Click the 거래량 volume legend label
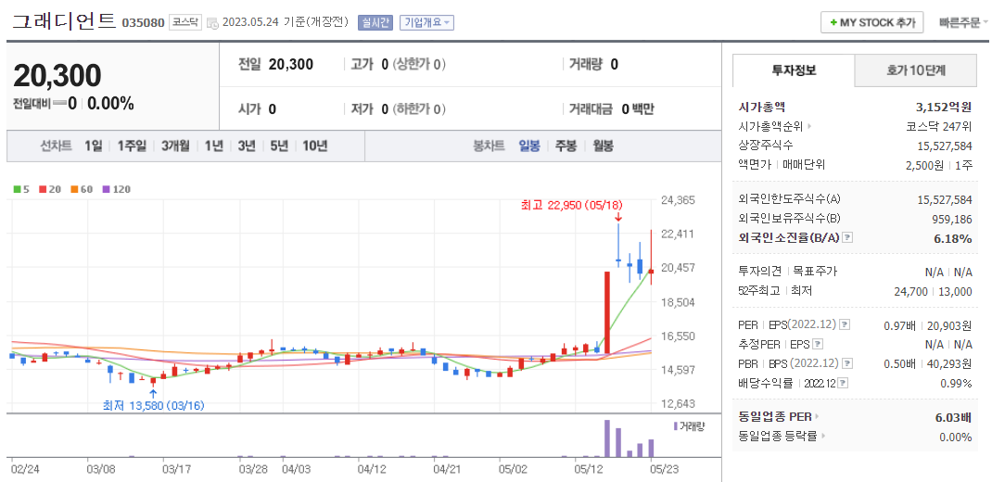 pos(689,426)
